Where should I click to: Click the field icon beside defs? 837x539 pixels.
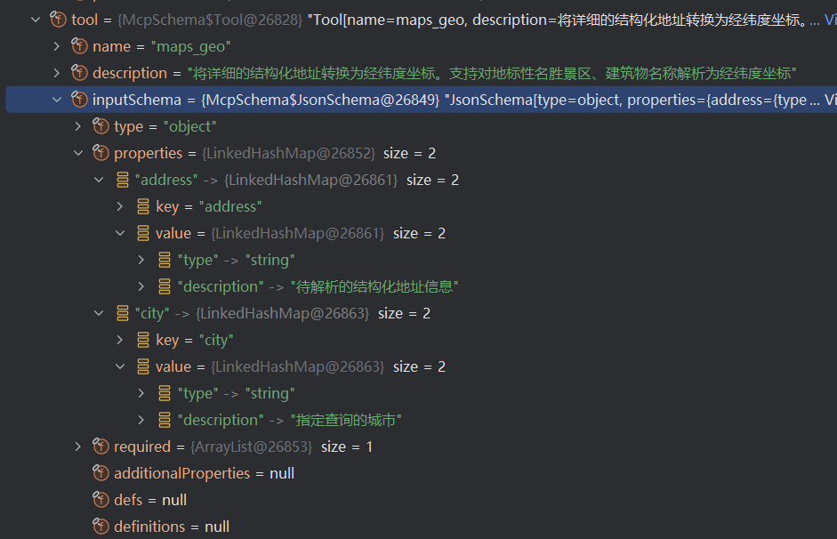(101, 500)
